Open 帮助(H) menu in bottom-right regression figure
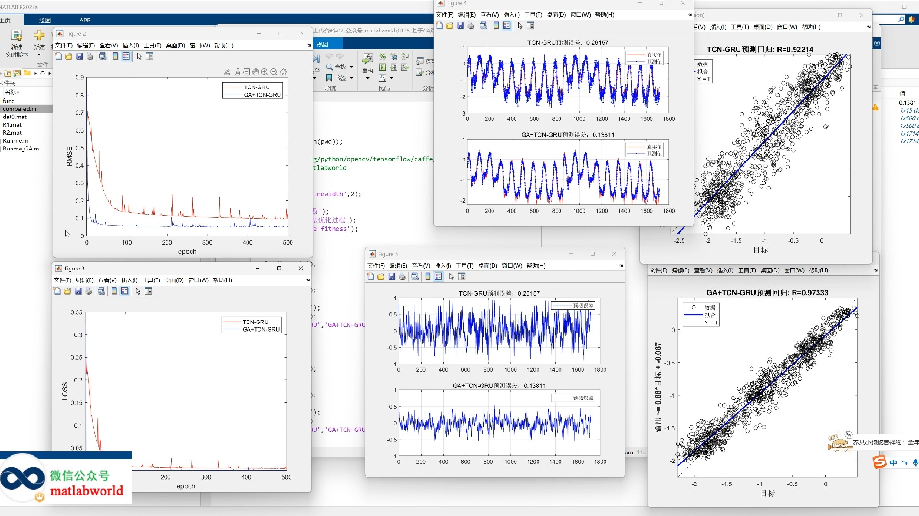Image resolution: width=919 pixels, height=516 pixels. 818,270
